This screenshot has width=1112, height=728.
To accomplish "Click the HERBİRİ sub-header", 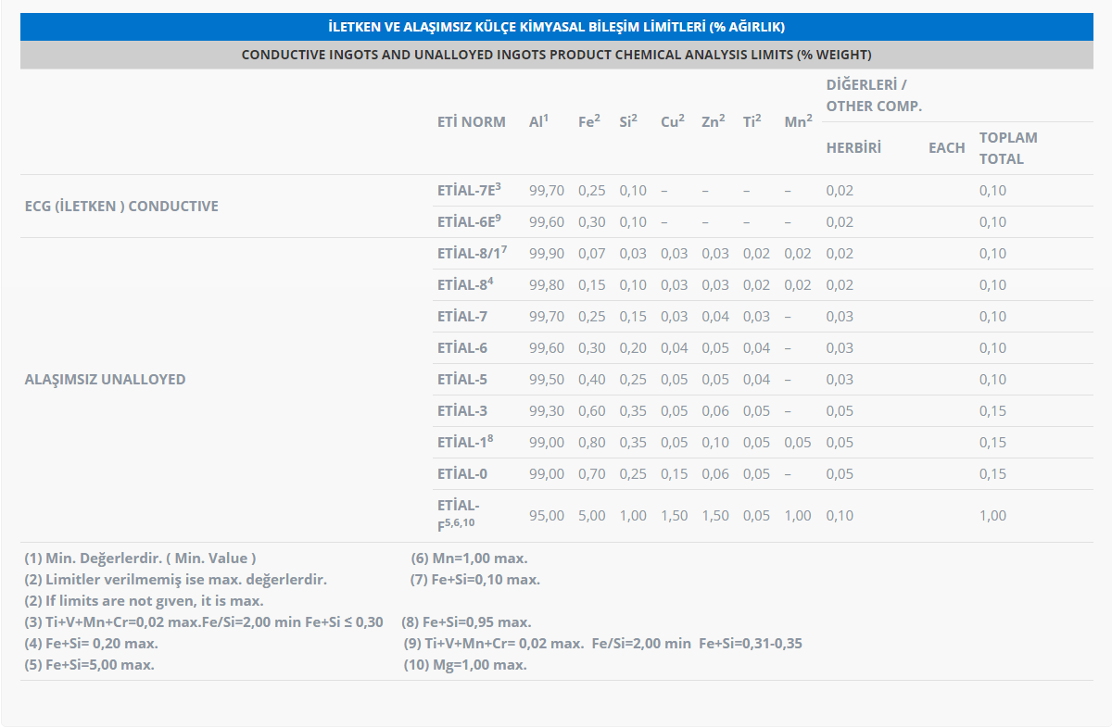I will click(853, 148).
